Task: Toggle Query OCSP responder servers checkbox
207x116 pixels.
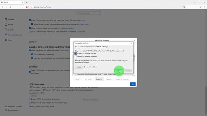Action: pos(30,72)
